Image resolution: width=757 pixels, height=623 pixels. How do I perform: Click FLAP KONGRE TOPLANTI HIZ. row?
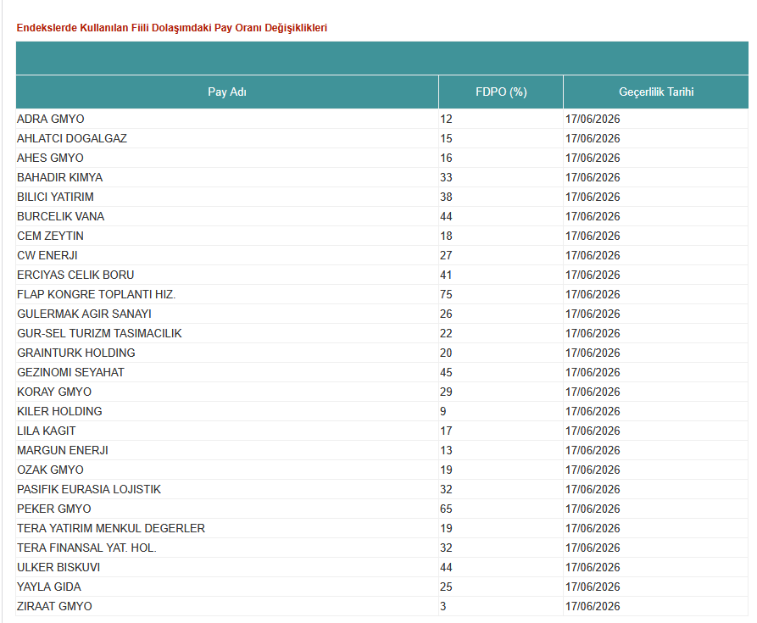click(381, 294)
